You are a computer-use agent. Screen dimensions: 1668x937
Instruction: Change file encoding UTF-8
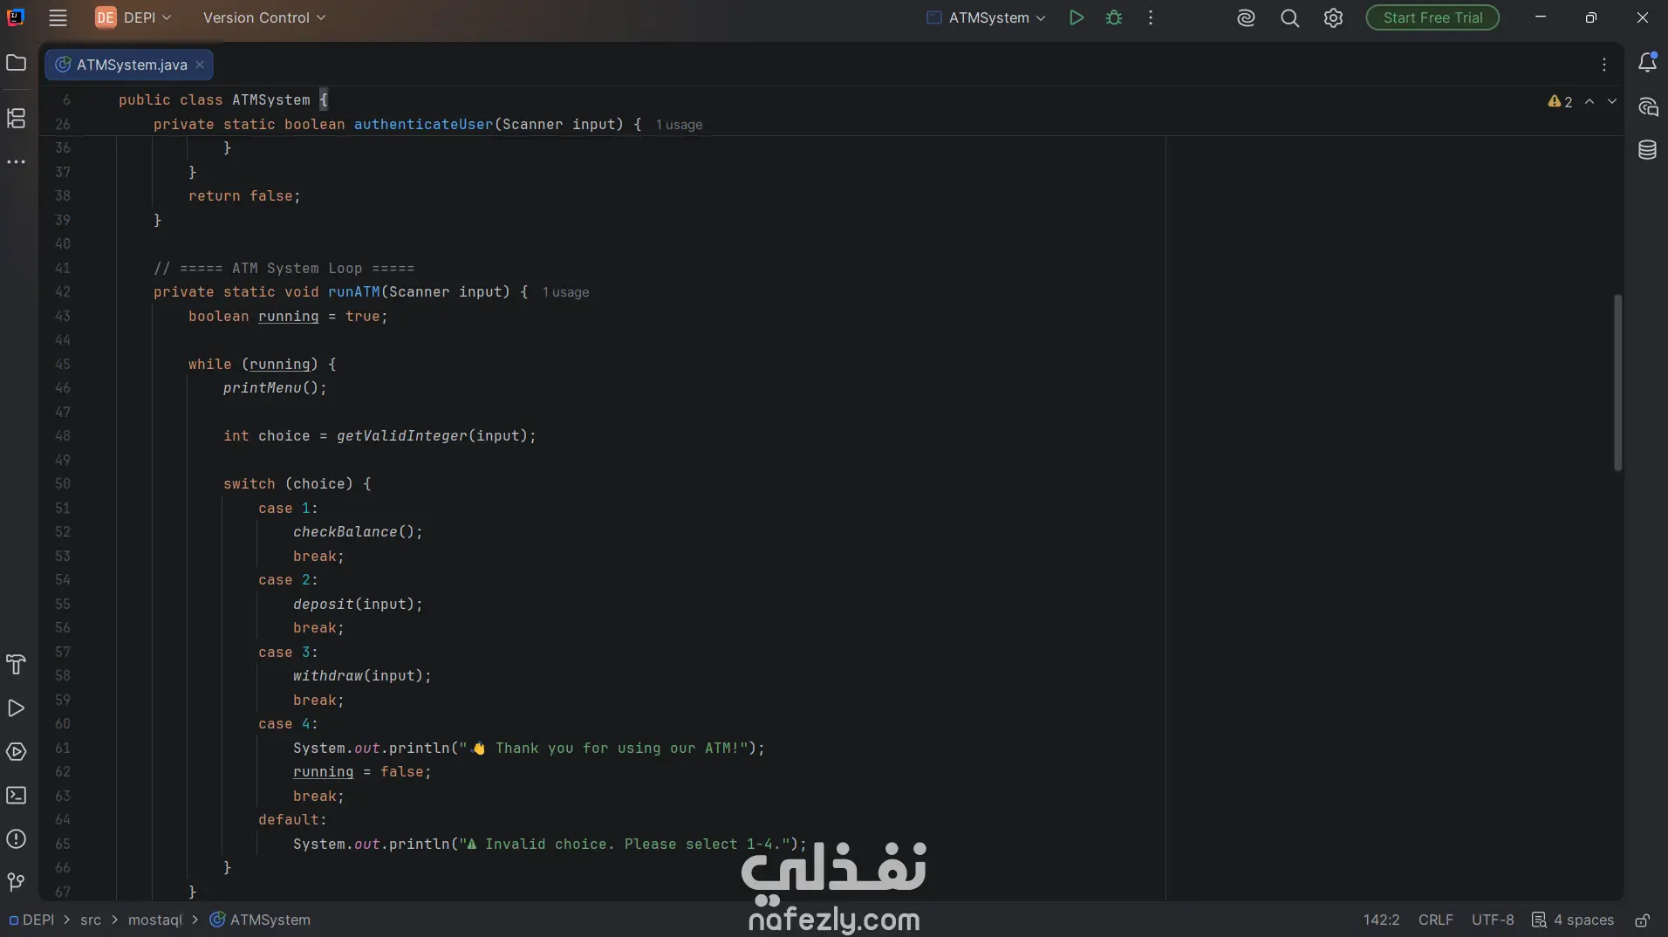(1493, 920)
